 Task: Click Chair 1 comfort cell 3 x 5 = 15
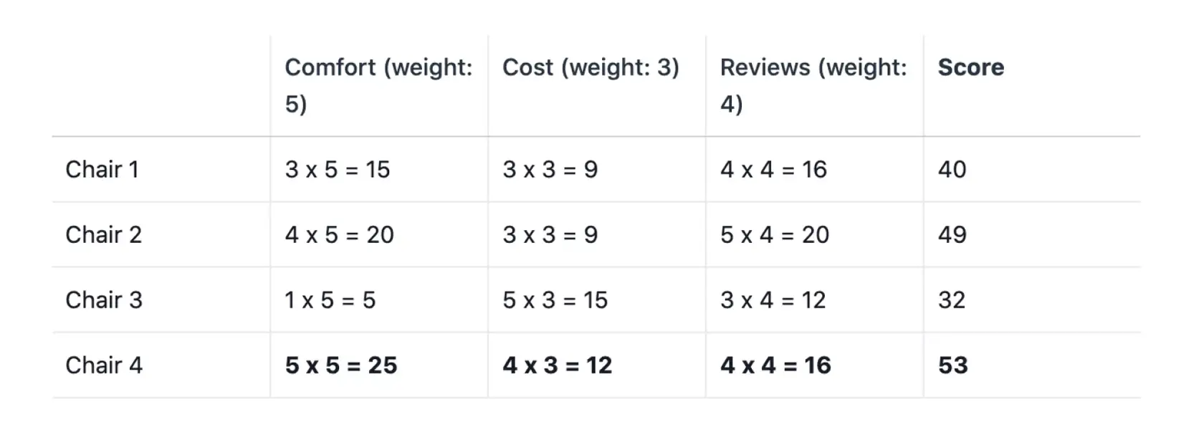tap(338, 170)
